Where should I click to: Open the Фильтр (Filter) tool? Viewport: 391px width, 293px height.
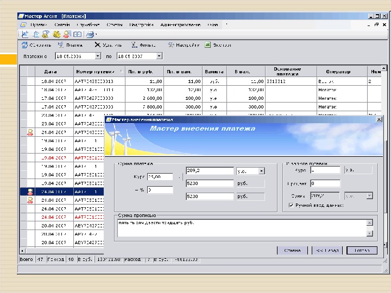pos(134,45)
